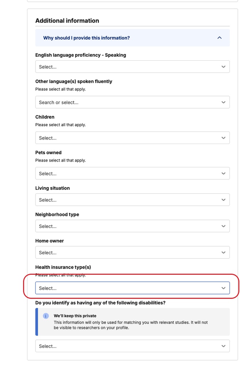Screen dimensions: 246x365
Task: Click the Living situation chevron arrow
Action: click(x=223, y=200)
